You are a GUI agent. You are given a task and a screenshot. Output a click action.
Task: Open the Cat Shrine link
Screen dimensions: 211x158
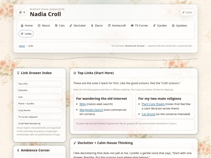pos(148,114)
